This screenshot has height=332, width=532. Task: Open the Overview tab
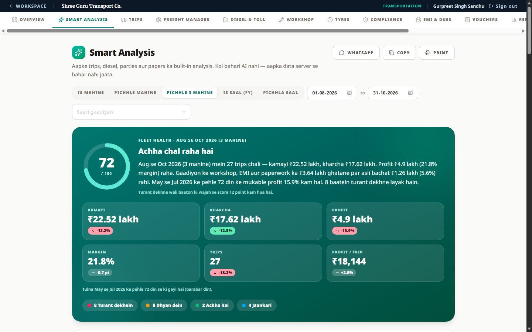point(28,20)
